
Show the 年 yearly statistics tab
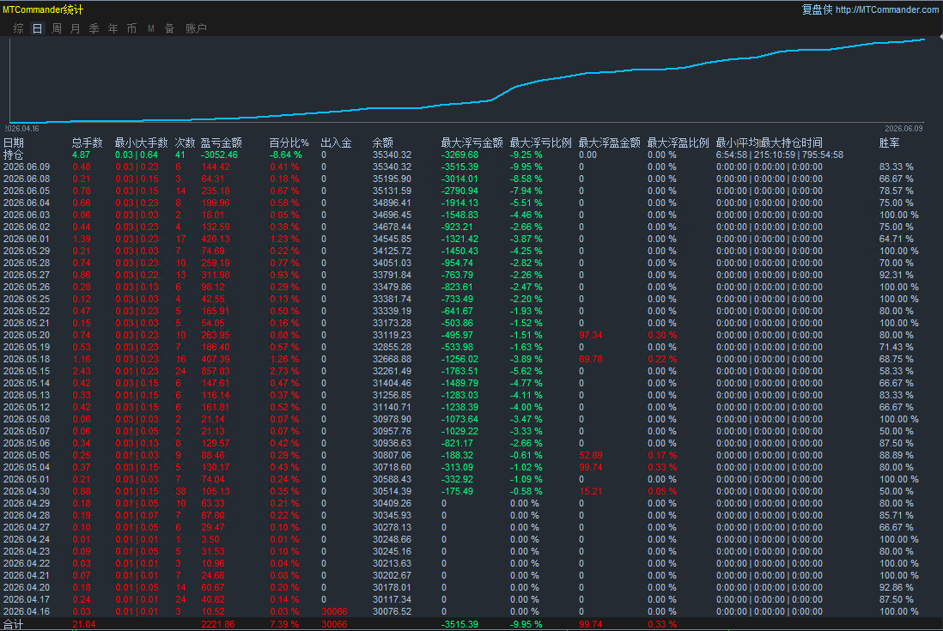point(113,28)
